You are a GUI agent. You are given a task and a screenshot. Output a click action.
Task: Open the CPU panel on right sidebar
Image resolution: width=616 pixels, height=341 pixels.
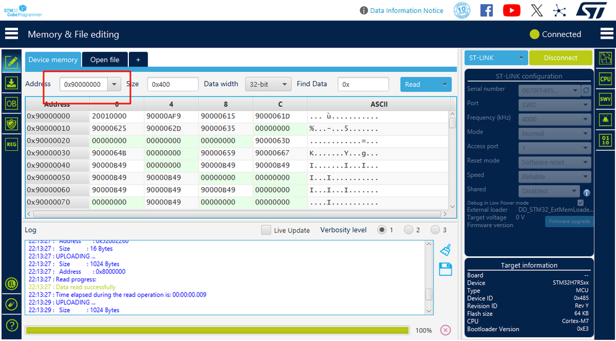(x=606, y=79)
